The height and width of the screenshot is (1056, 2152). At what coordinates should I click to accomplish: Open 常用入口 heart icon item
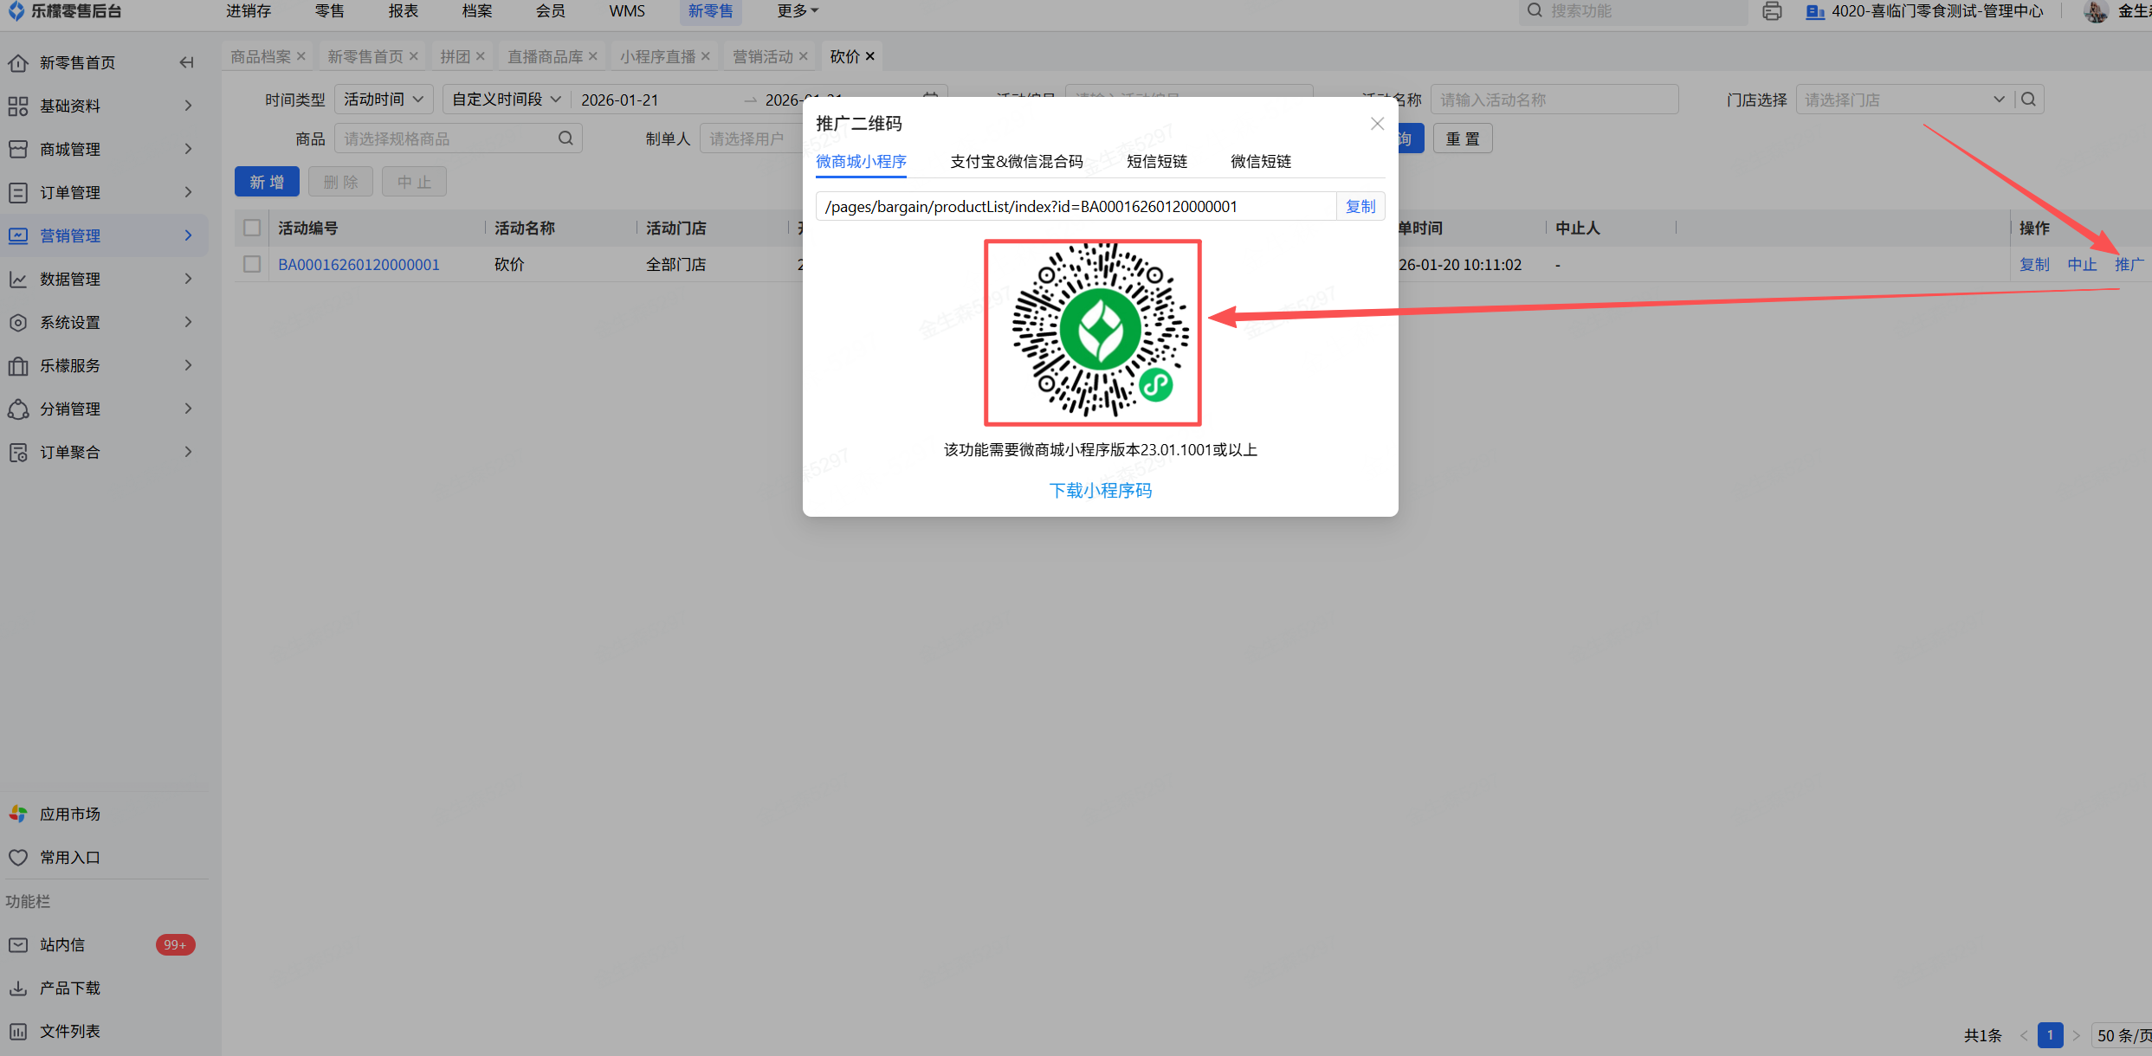pos(69,857)
